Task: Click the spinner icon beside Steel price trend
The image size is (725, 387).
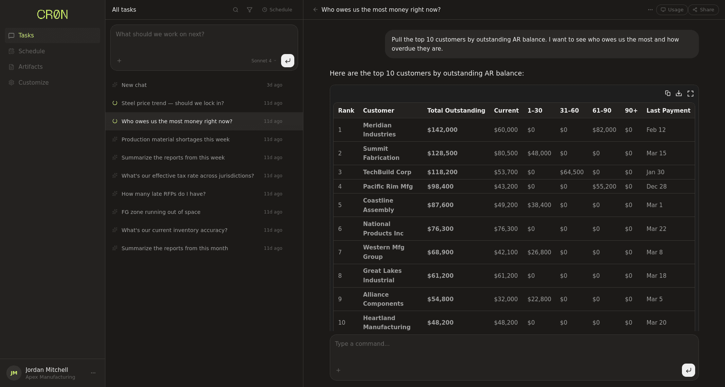Action: coord(115,103)
